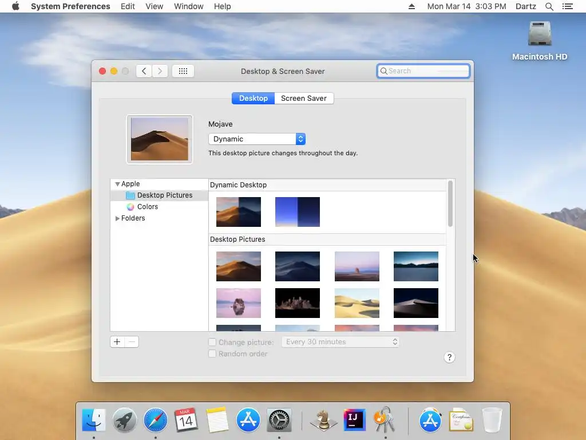This screenshot has width=586, height=440.
Task: Select the pink reflected rock picture
Action: pos(239,303)
